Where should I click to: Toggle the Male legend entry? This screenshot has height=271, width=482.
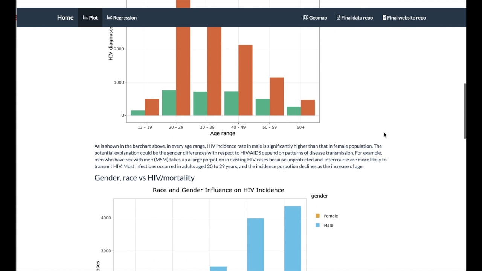(324, 225)
